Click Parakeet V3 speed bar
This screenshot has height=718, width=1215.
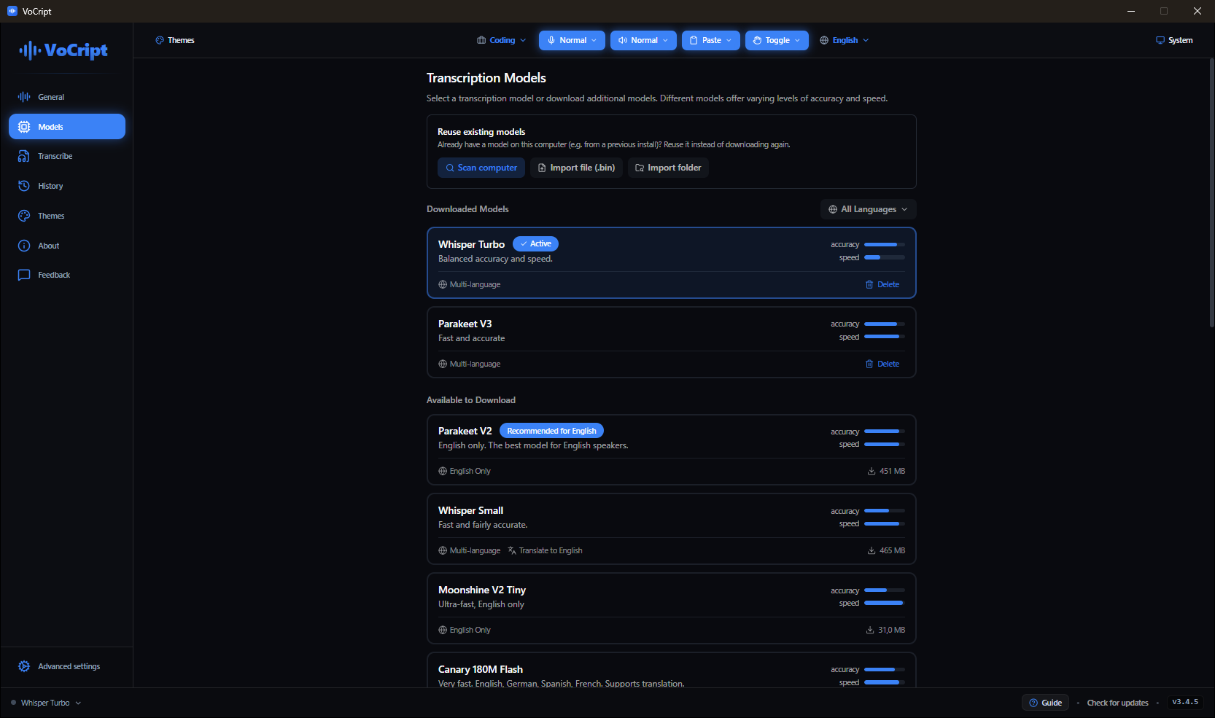tap(885, 337)
